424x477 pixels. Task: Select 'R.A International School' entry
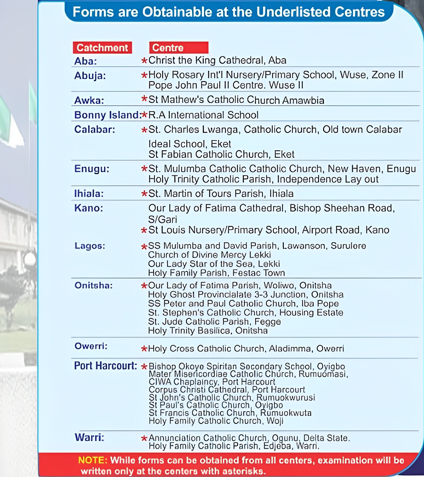203,115
